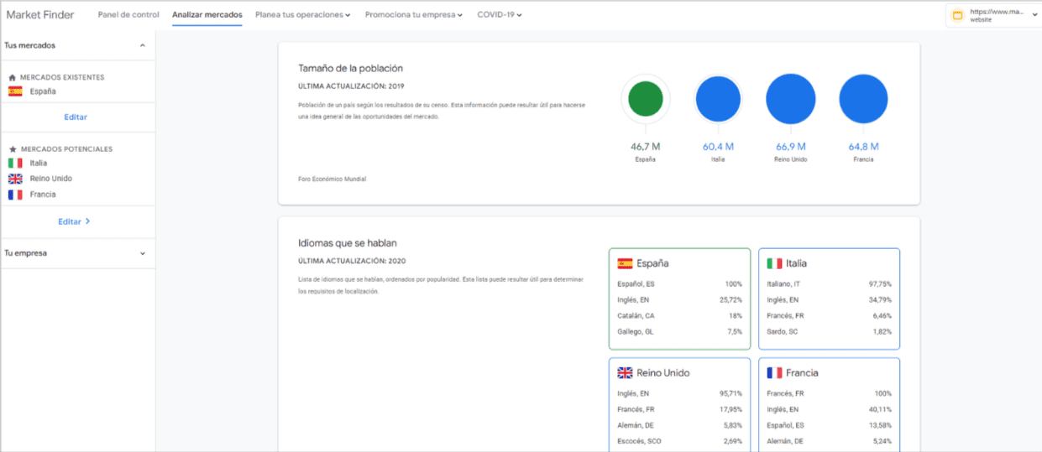The image size is (1042, 452).
Task: Click the Gallego, GL row in España card
Action: point(679,332)
